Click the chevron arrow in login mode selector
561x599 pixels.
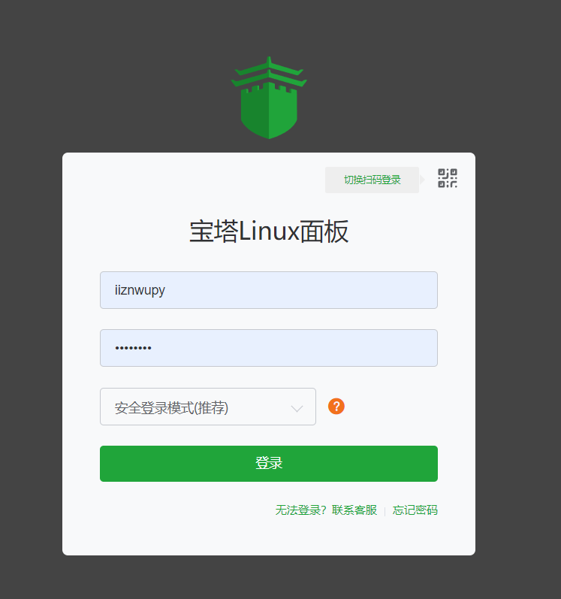297,409
